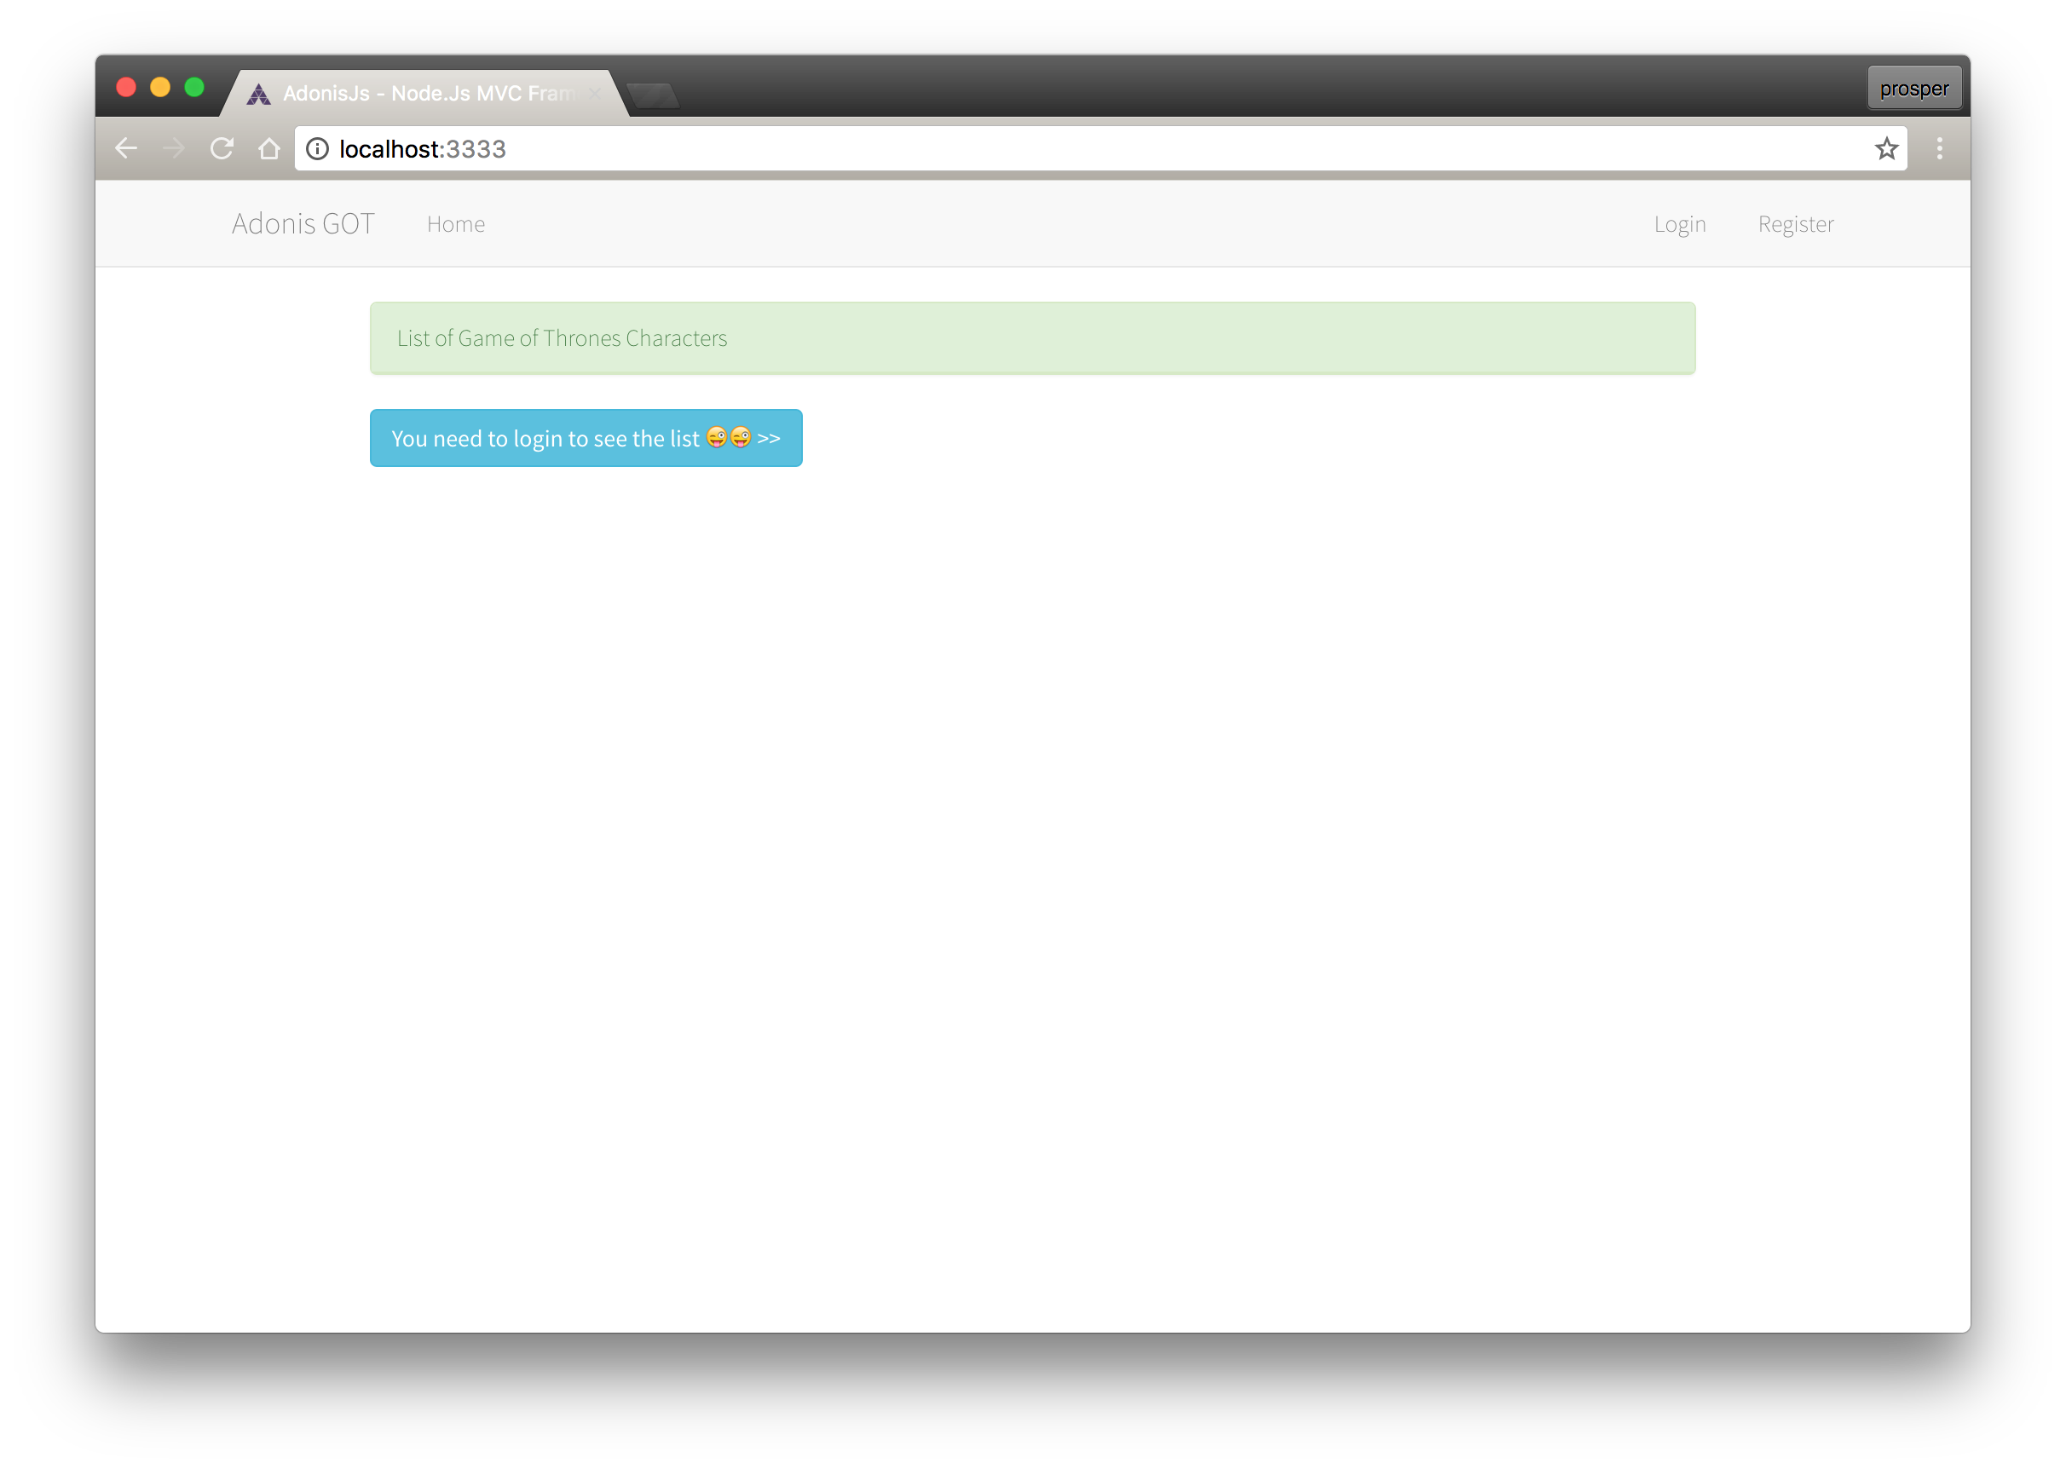Click the info icon in address bar
Viewport: 2066px width, 1469px height.
(x=316, y=148)
